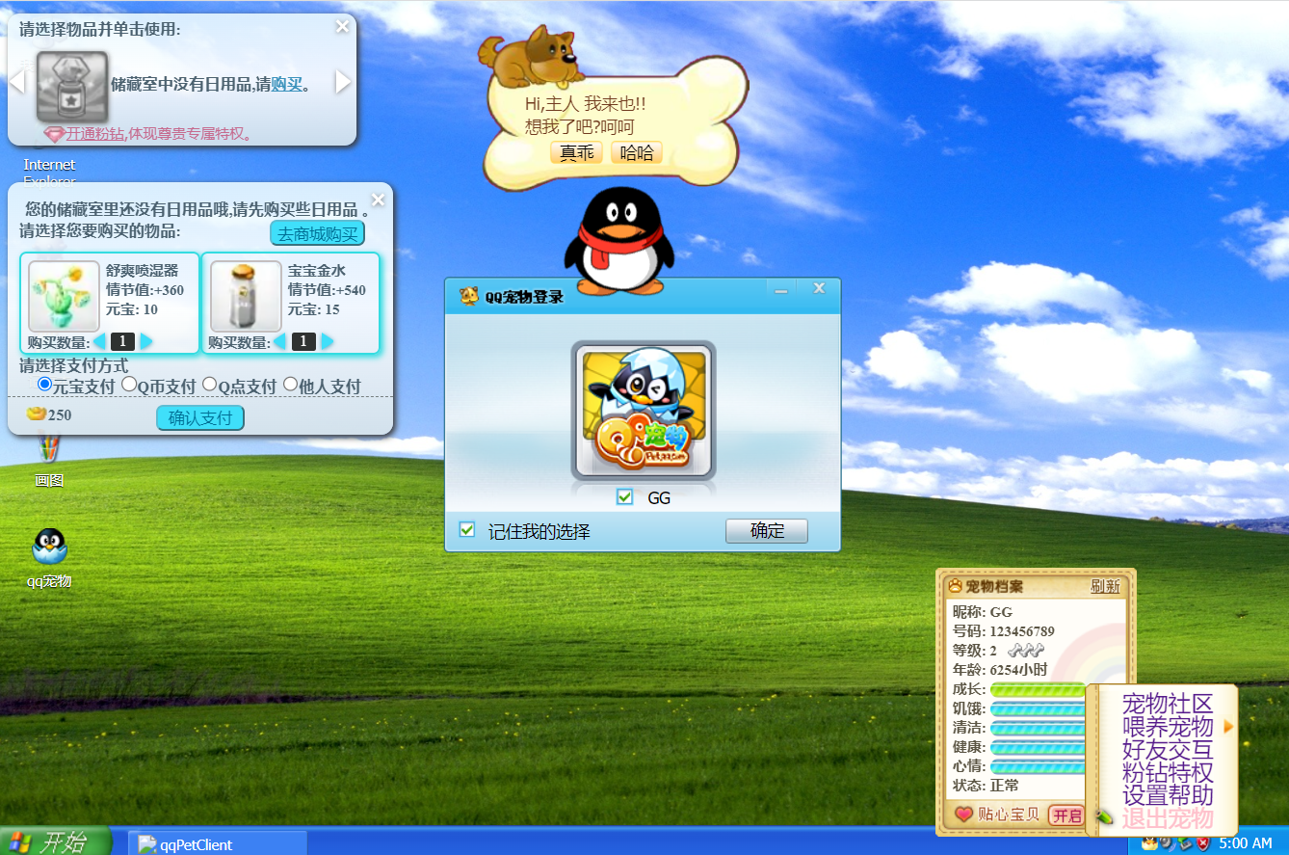1289x855 pixels.
Task: Open 粉钻特权 menu item
Action: coord(1167,773)
